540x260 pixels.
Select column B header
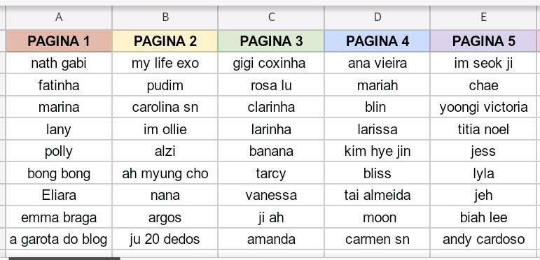(165, 17)
